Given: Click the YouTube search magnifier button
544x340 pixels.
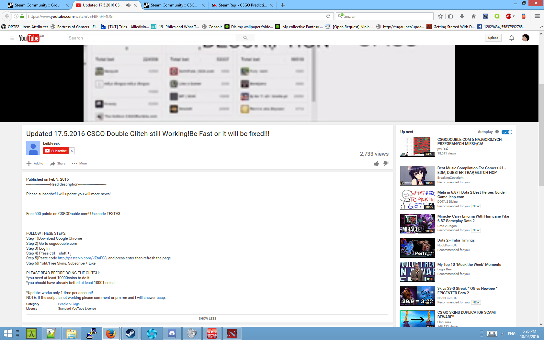Looking at the screenshot, I should (245, 38).
